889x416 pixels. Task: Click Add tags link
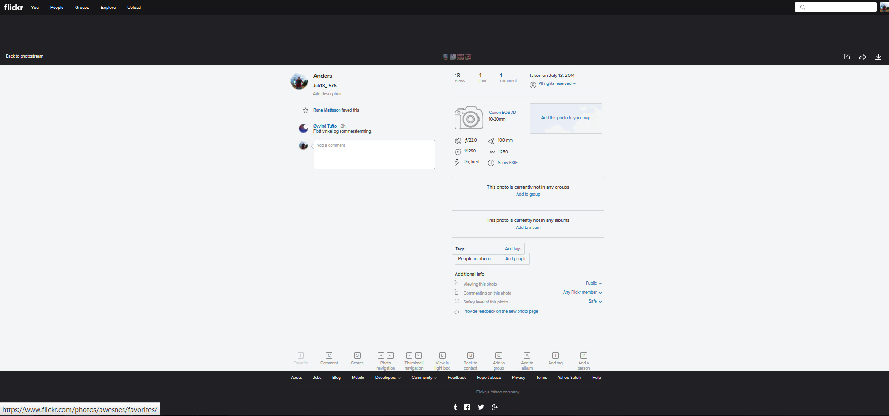tap(513, 249)
